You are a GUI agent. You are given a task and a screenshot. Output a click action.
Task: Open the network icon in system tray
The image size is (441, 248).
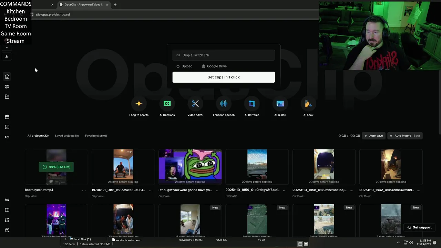point(406,242)
